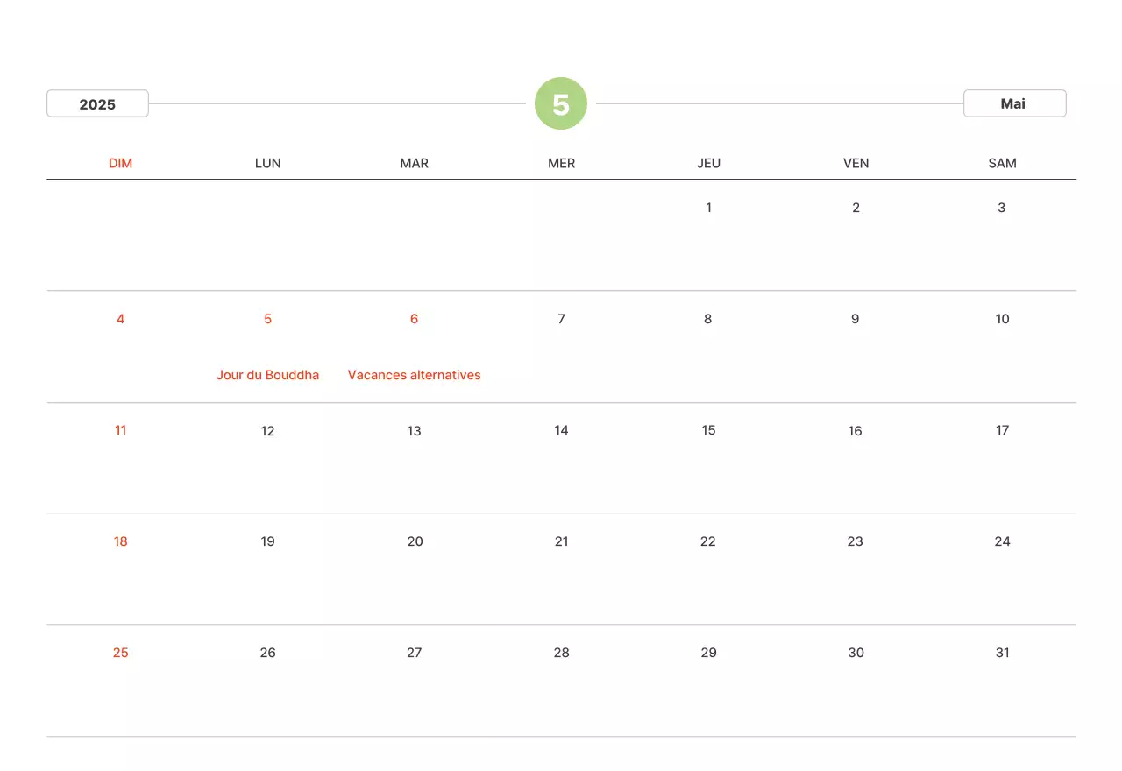
Task: Open the Jour du Bouddha holiday
Action: 267,375
